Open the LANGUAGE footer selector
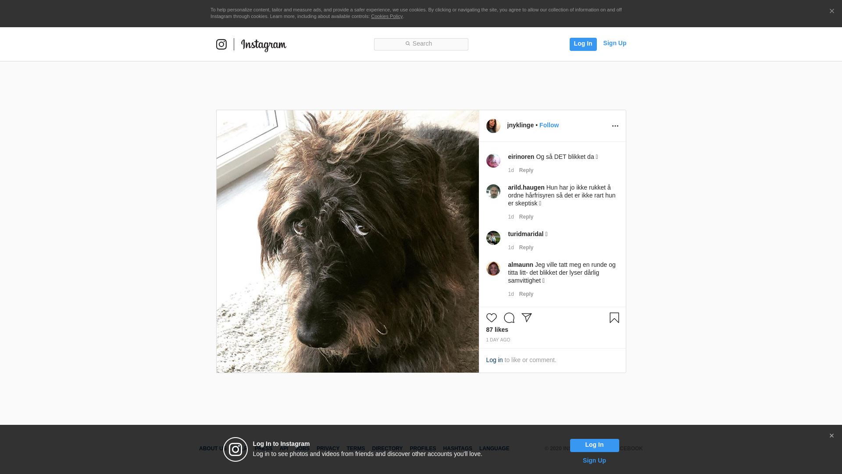 tap(494, 449)
